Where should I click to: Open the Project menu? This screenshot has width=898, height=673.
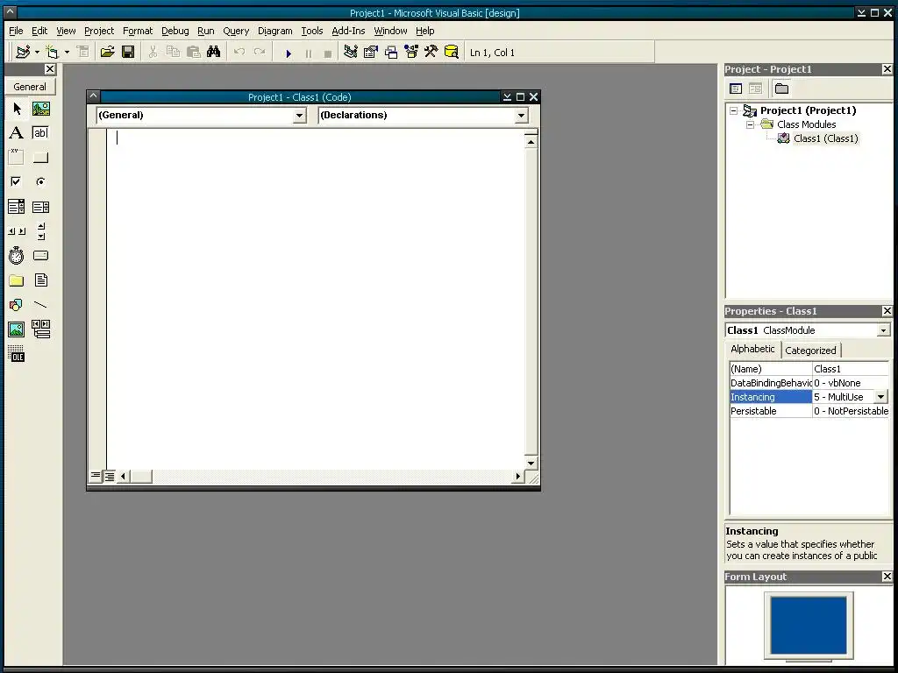click(99, 31)
